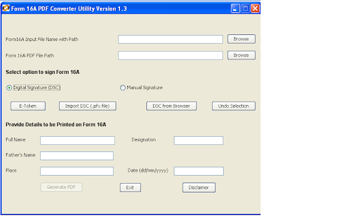Open the Disclaimer button
This screenshot has width=351, height=216.
click(199, 188)
